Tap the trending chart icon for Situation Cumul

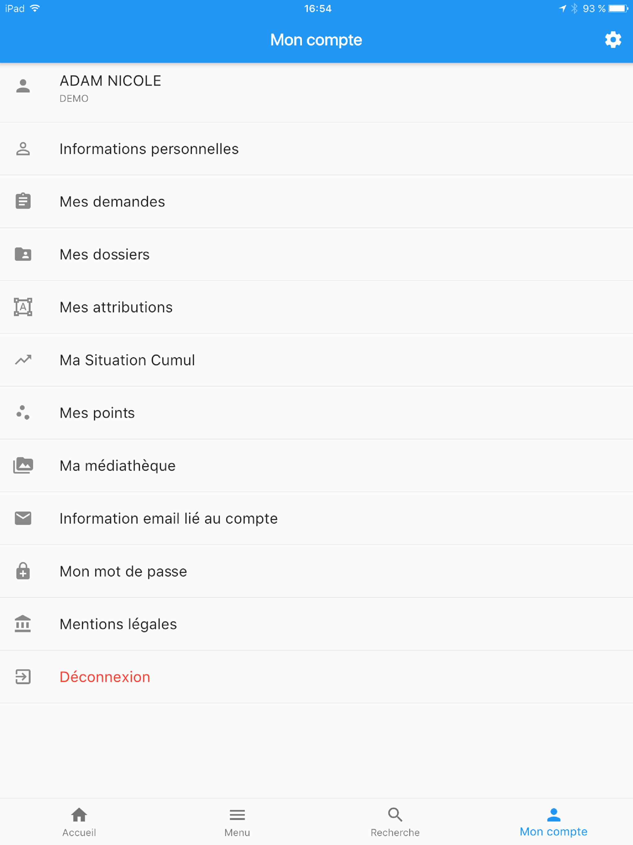click(23, 359)
